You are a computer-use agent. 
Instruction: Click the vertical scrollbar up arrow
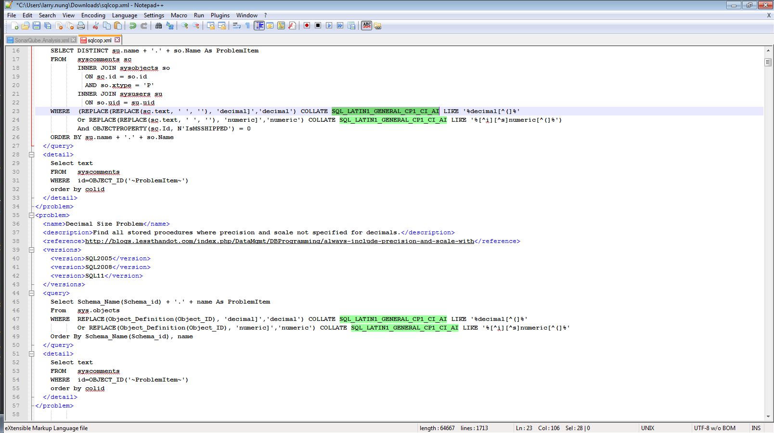(768, 50)
